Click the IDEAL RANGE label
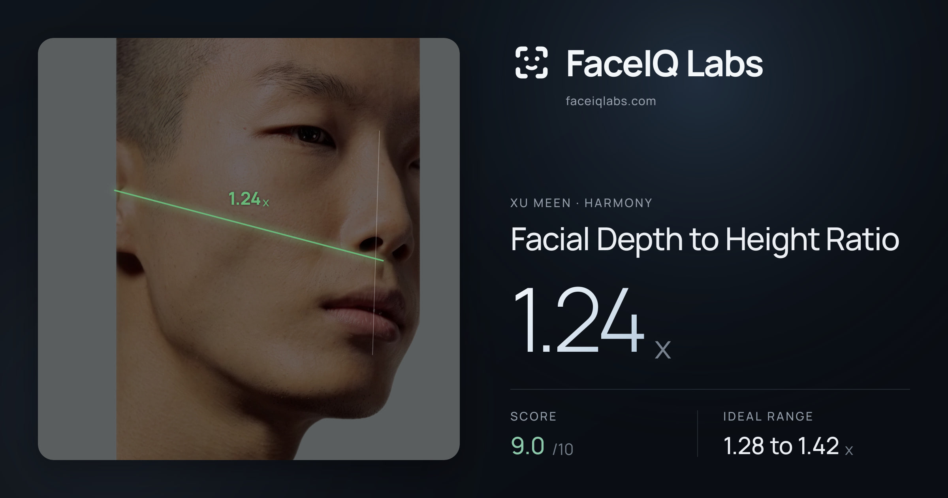Viewport: 948px width, 498px height. point(768,416)
